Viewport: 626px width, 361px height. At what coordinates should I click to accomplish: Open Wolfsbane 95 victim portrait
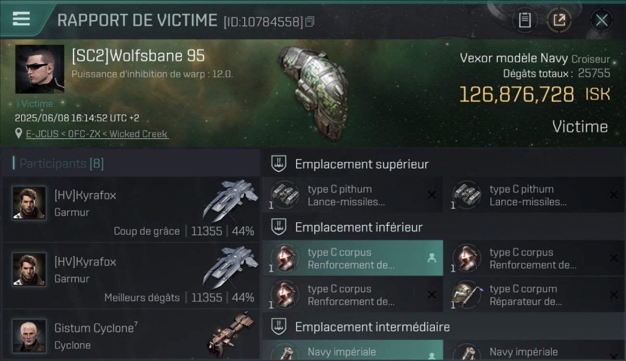tap(39, 69)
